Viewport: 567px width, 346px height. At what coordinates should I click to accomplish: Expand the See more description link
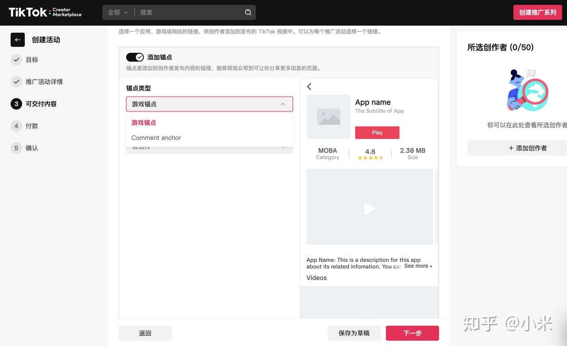coord(417,266)
